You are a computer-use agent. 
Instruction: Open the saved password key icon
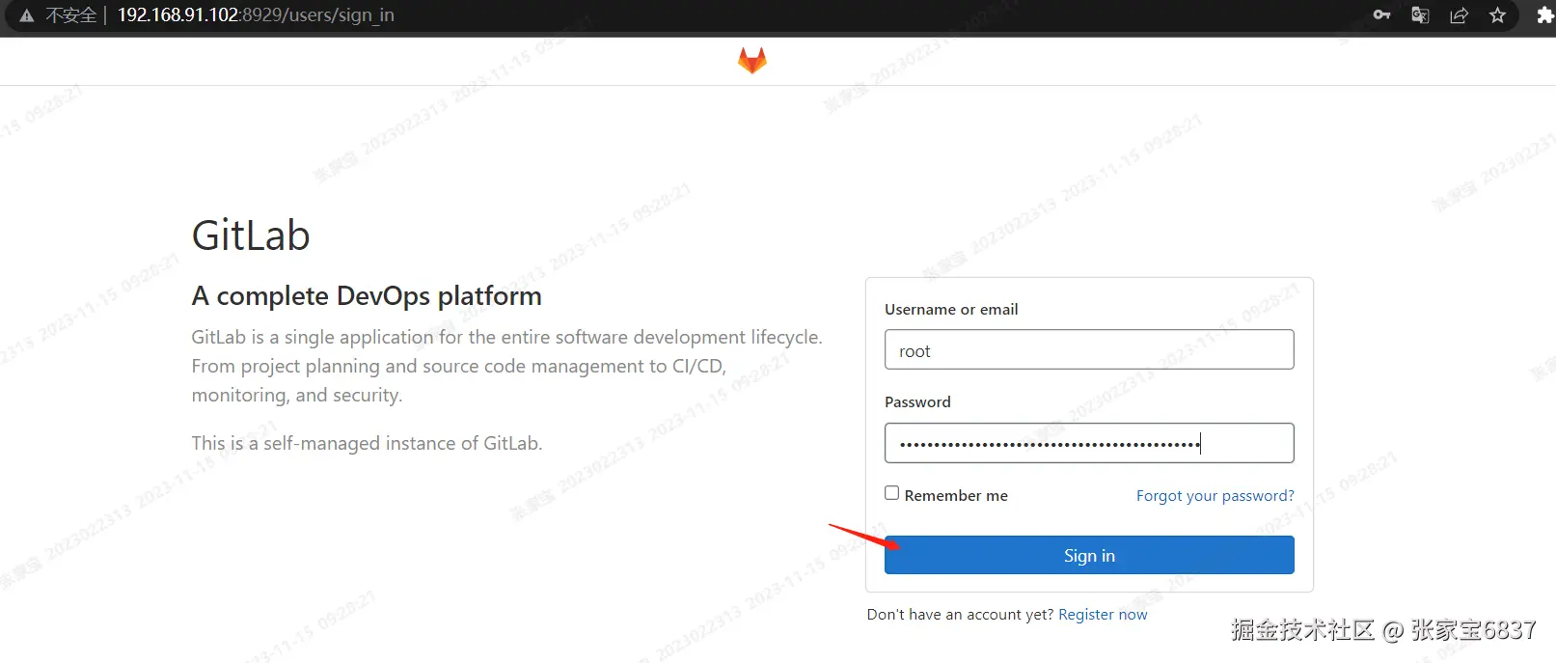coord(1381,14)
